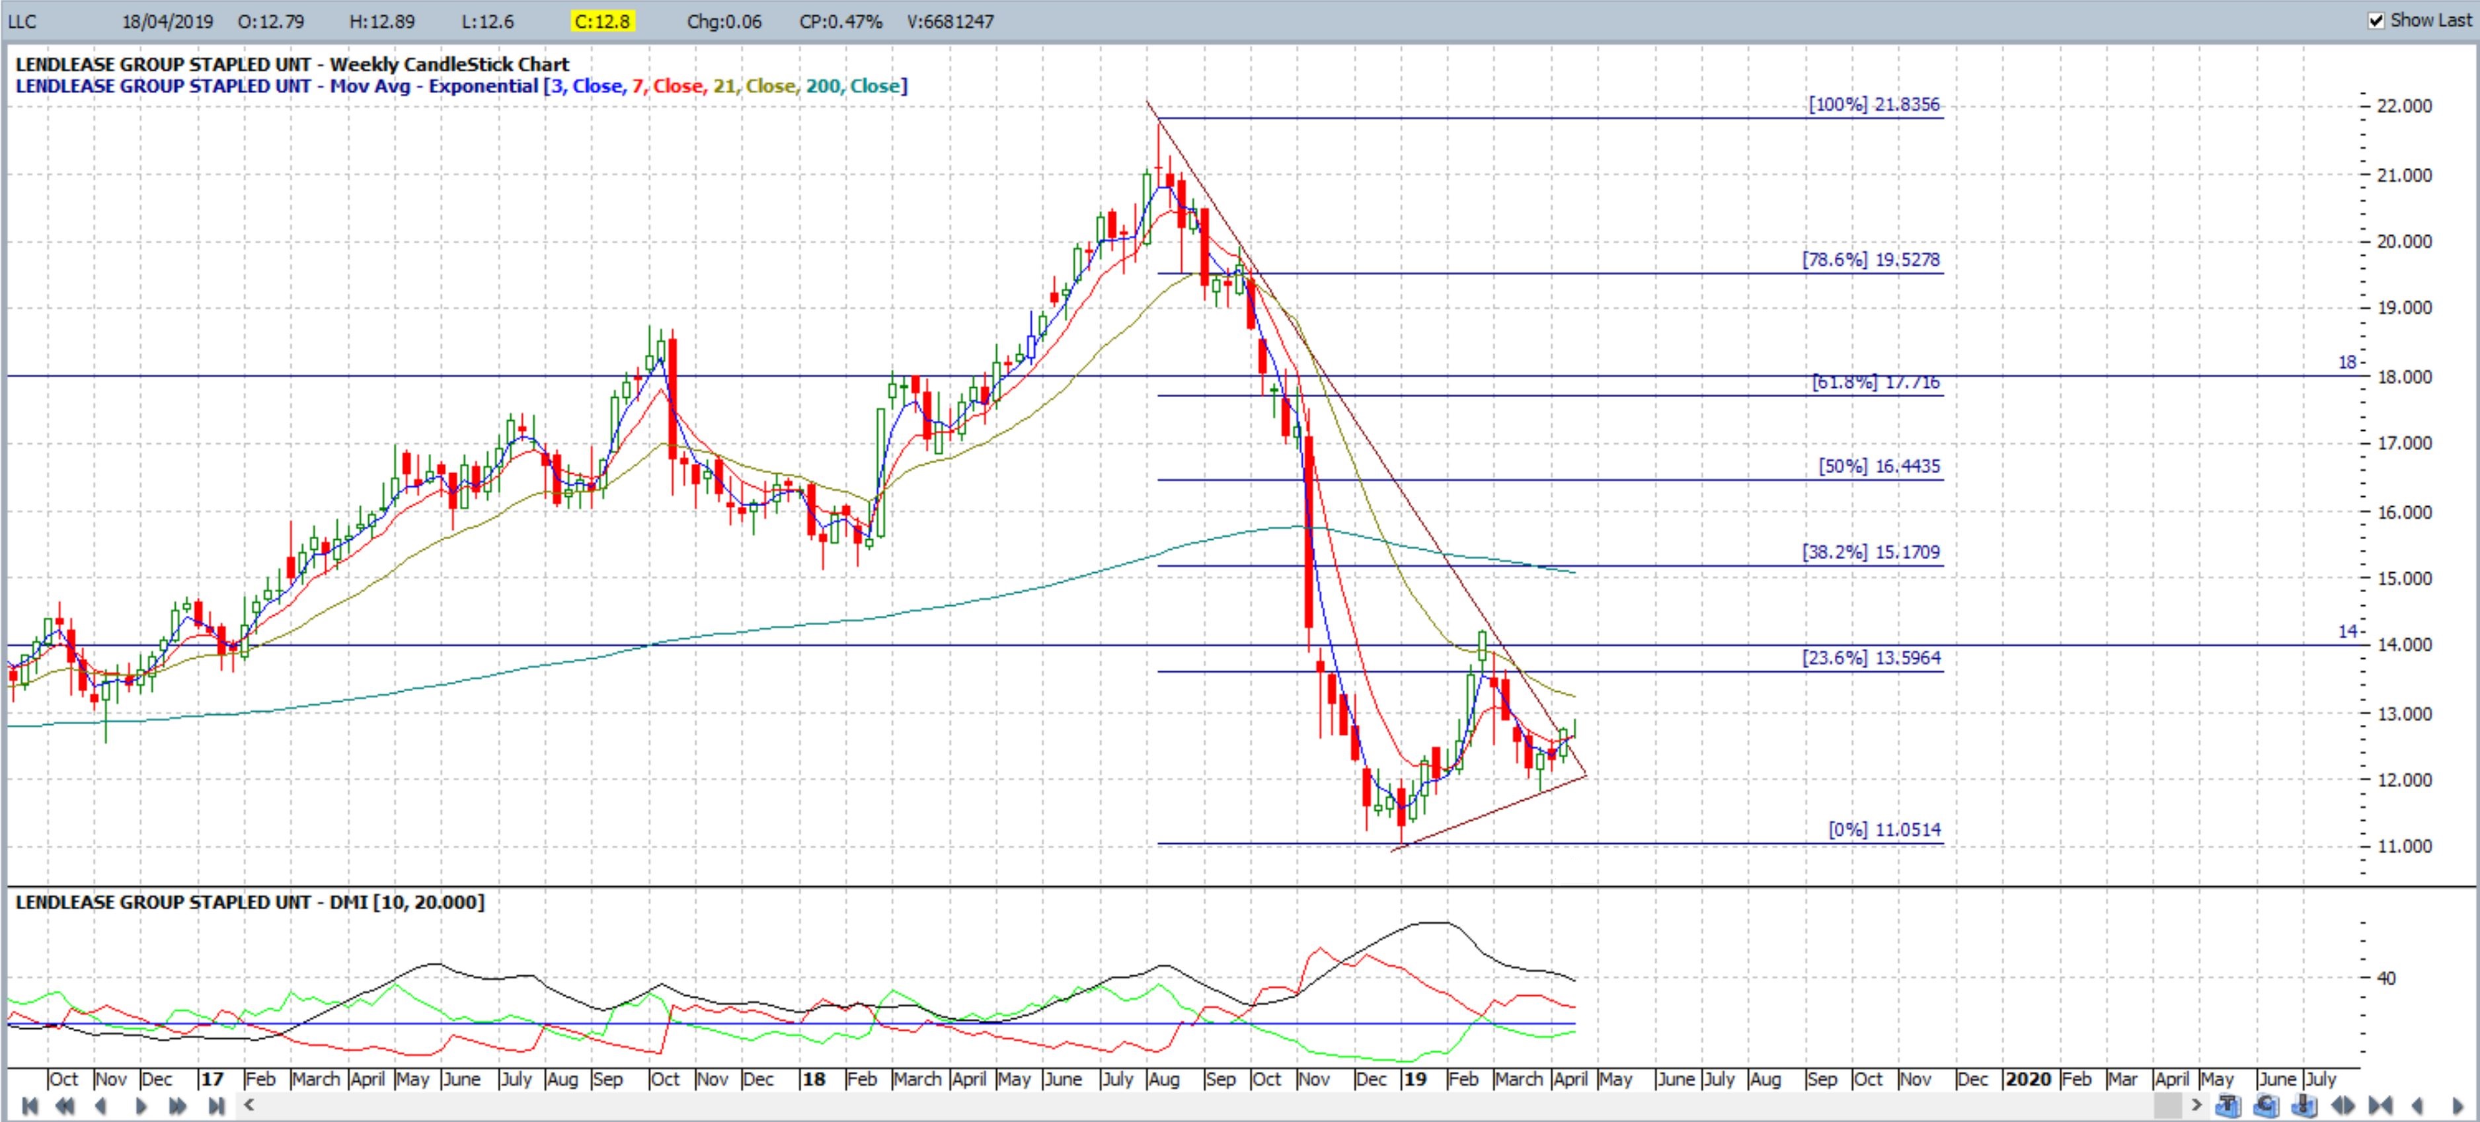Screen dimensions: 2480x1122
Task: Click the open value O:12.79
Action: 270,21
